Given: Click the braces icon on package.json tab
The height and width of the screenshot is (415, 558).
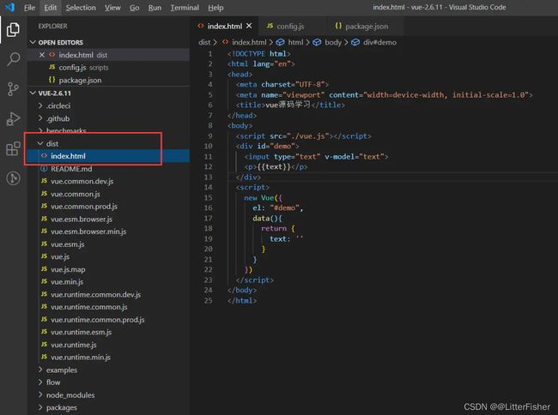Looking at the screenshot, I should [x=338, y=26].
